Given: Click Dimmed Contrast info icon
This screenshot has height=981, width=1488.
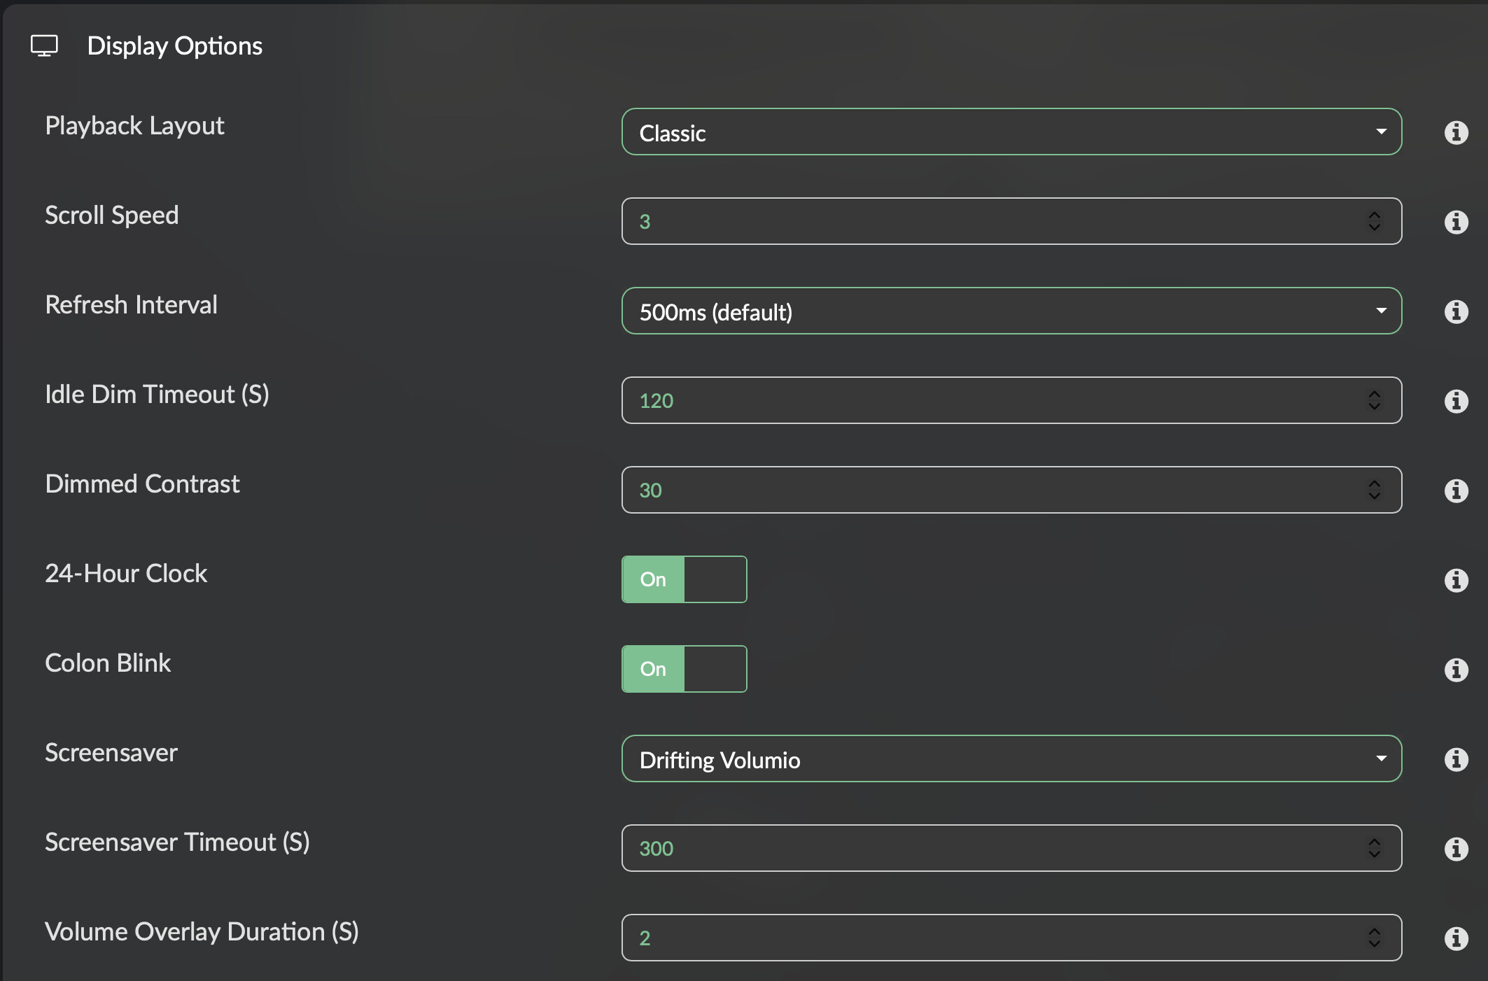Looking at the screenshot, I should click(1456, 490).
